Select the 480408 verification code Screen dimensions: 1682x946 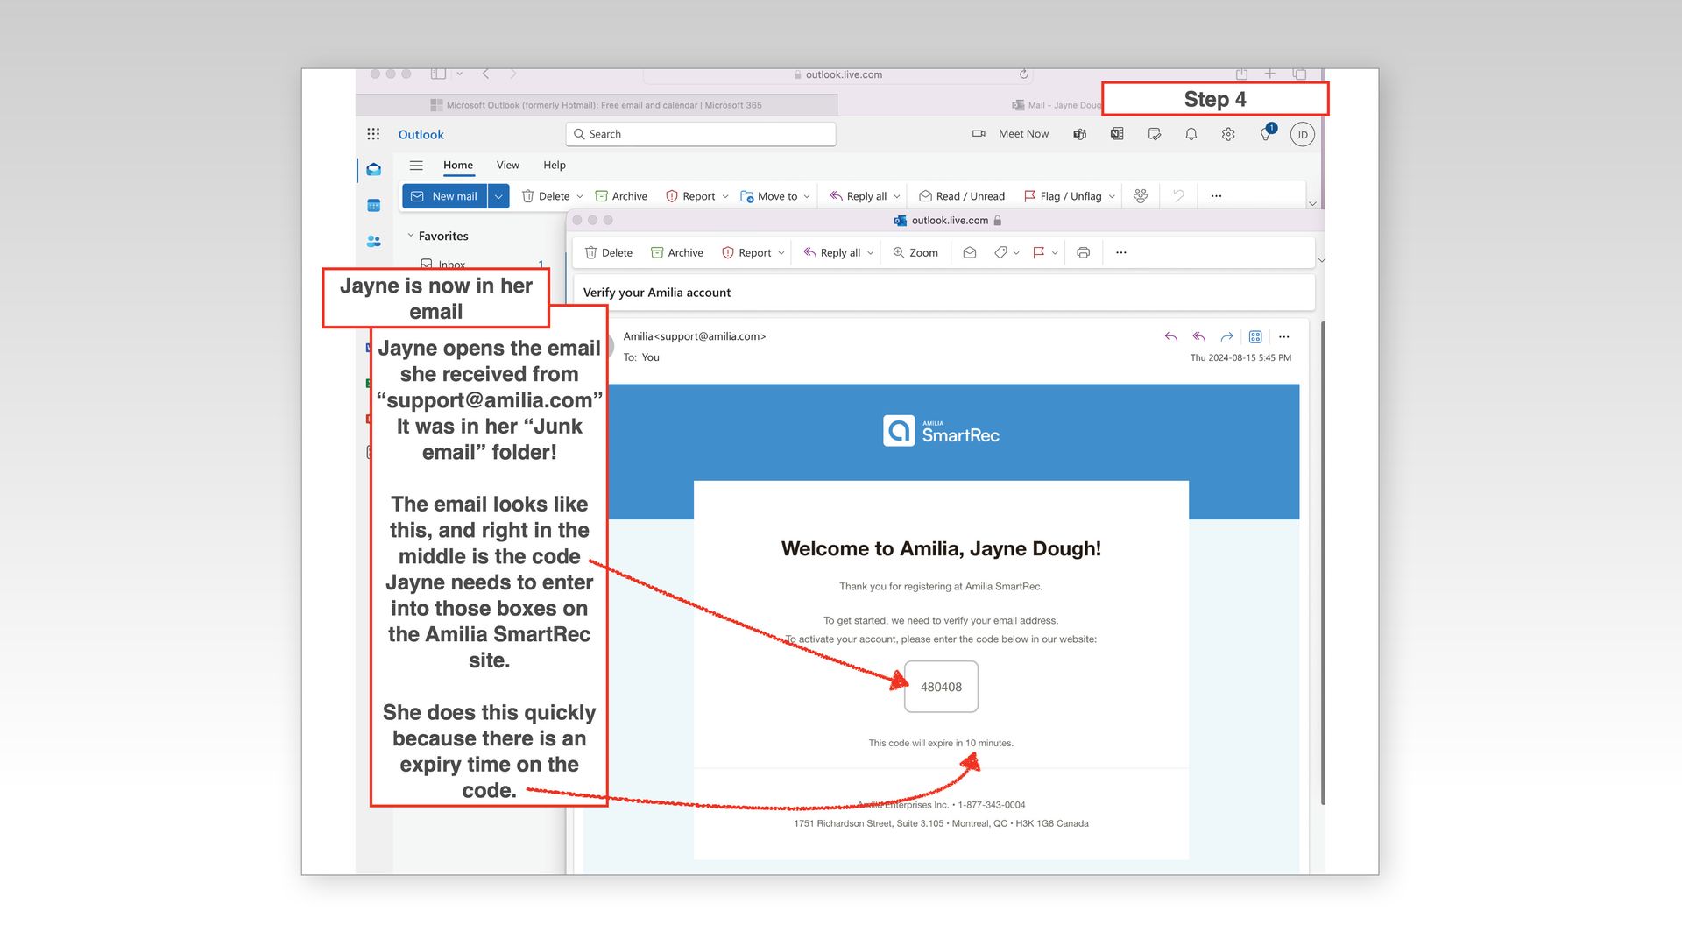[x=941, y=687]
